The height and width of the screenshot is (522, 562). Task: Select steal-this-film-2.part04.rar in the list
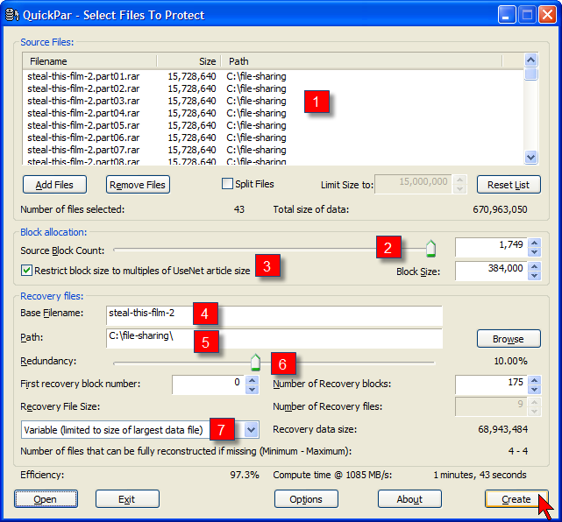point(83,113)
